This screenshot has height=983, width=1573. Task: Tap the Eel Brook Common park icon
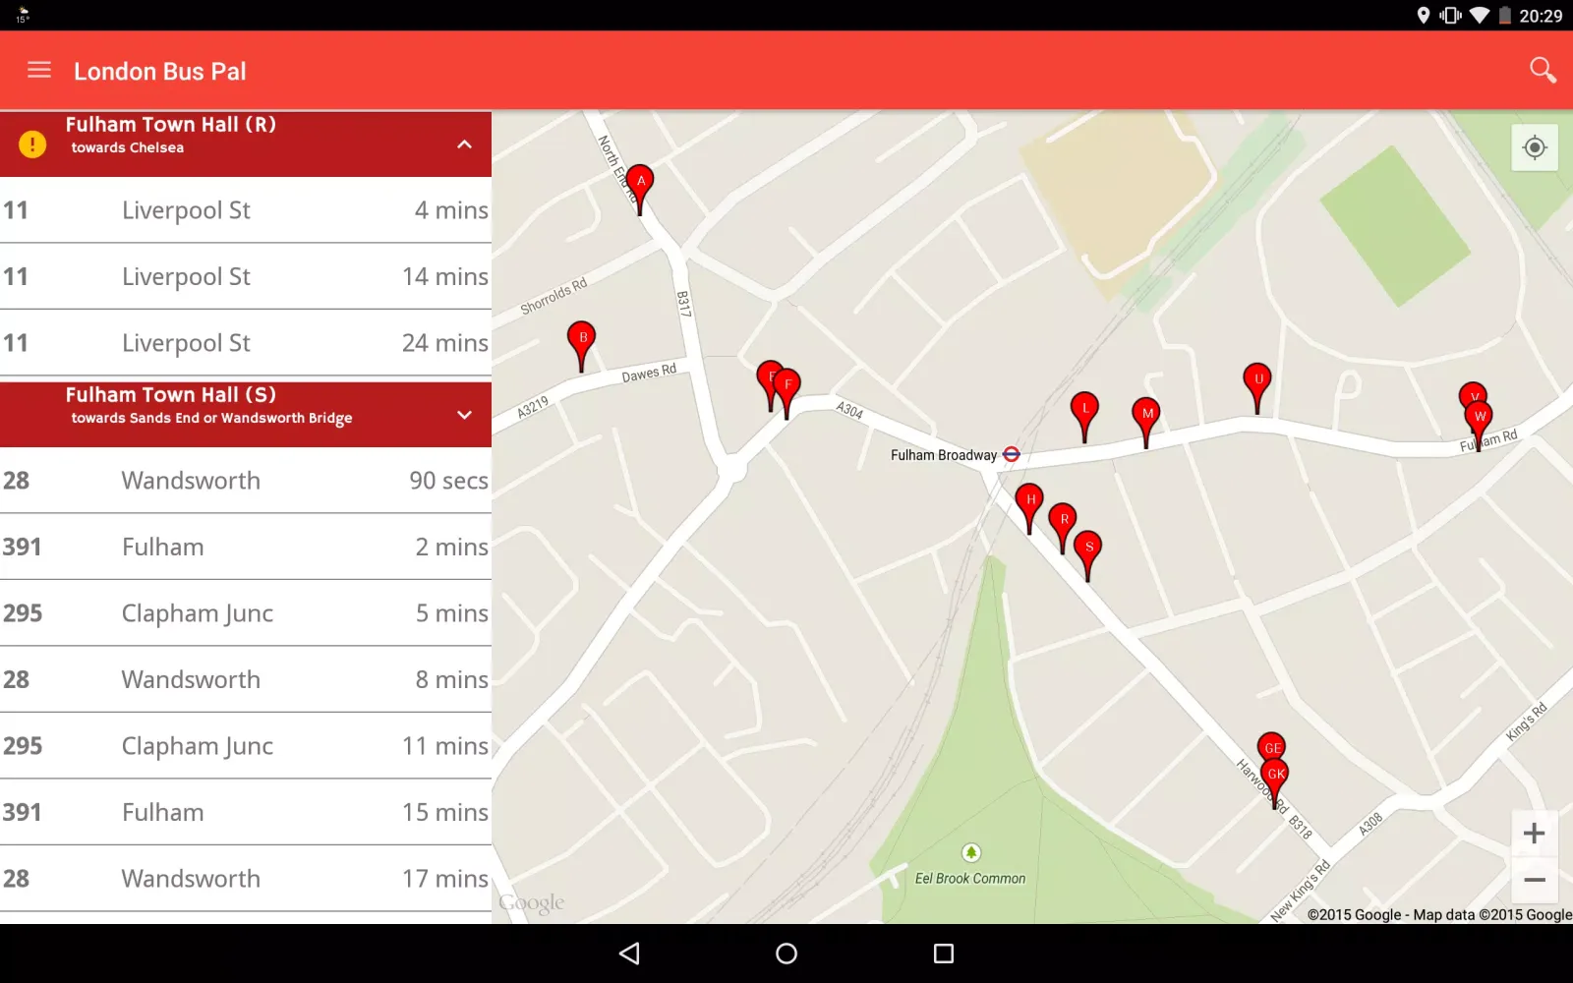(971, 852)
